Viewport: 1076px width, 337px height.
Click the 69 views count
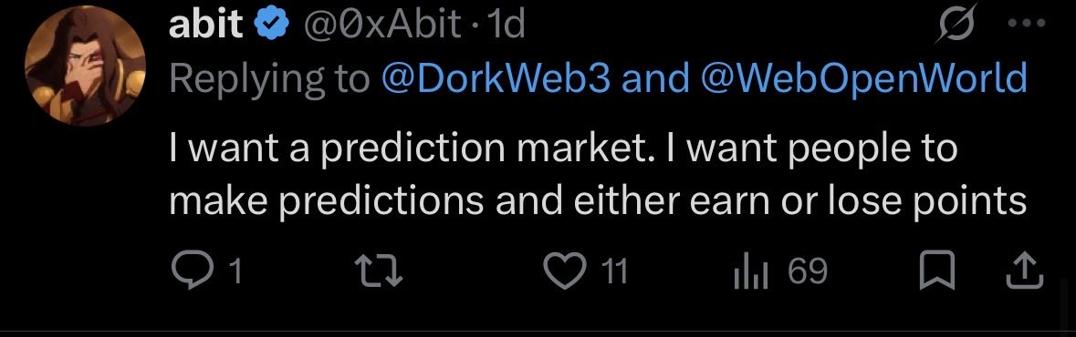808,271
